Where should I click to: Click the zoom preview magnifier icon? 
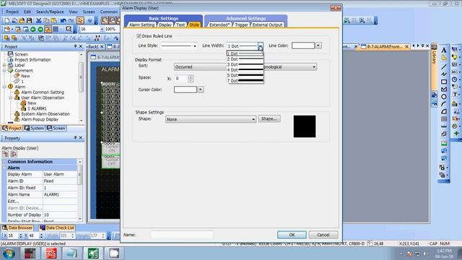[69, 29]
